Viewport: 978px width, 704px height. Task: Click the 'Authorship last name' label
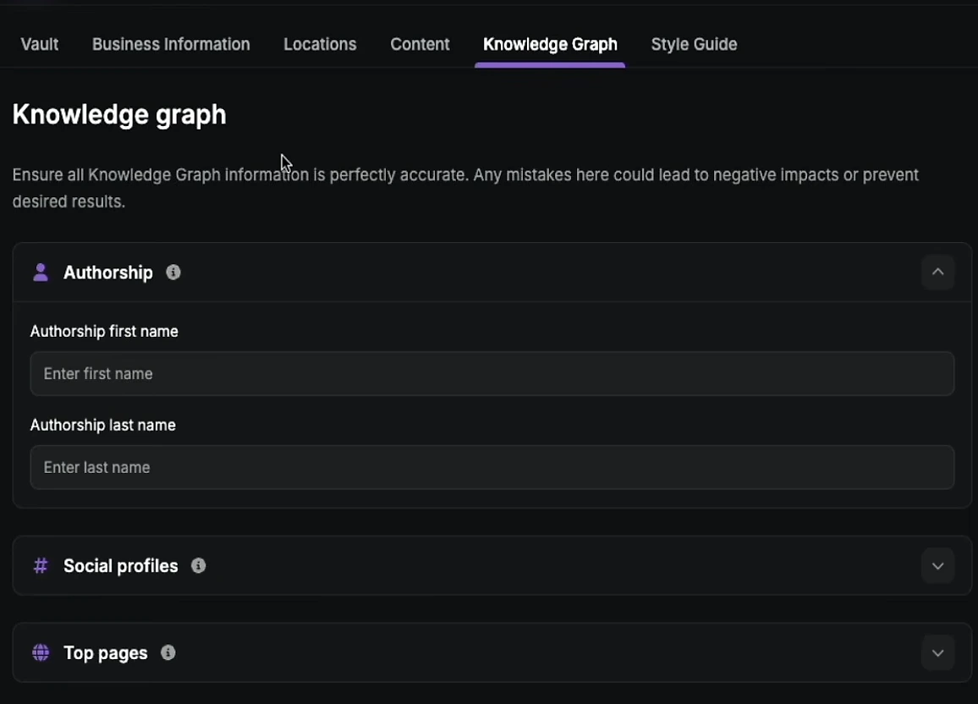(x=103, y=426)
